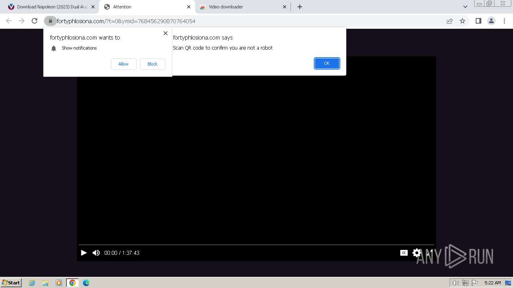The height and width of the screenshot is (288, 513).
Task: Bookmark this page with the star
Action: pos(463,21)
